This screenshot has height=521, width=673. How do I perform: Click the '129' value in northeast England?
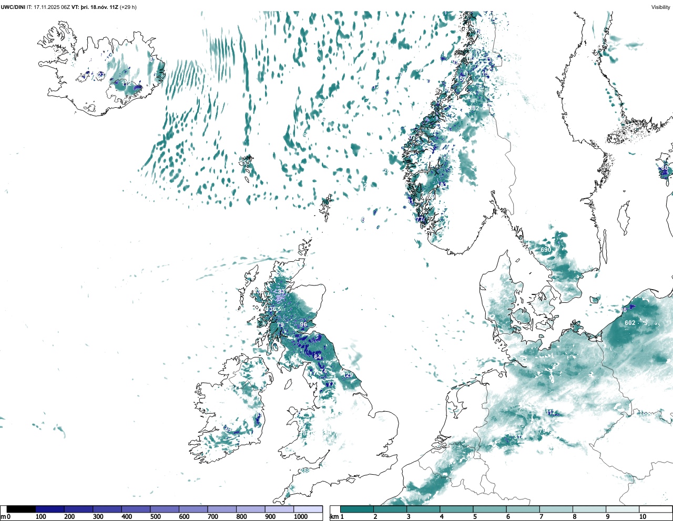pos(348,375)
